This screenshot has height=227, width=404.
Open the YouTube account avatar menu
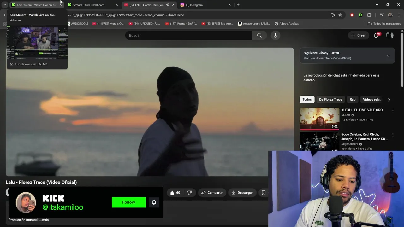[x=389, y=35]
